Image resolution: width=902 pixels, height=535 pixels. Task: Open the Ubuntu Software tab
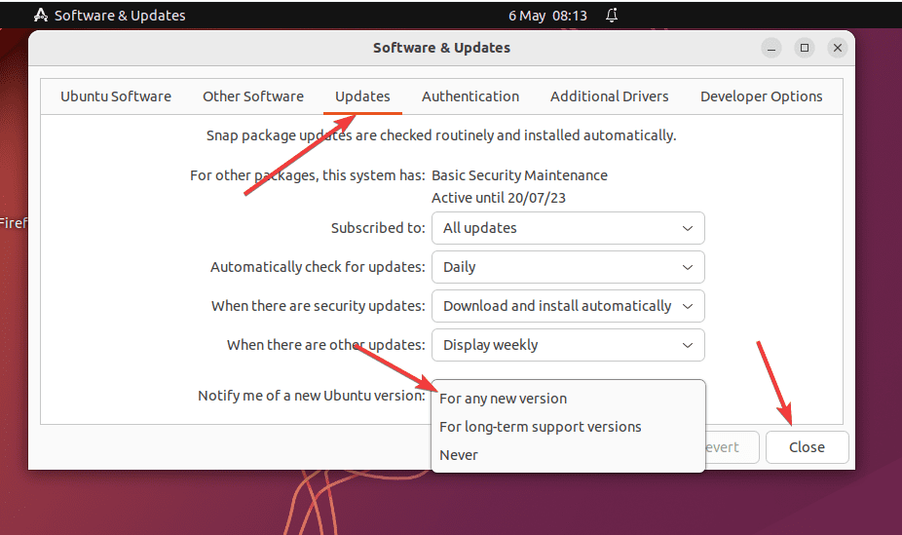[x=116, y=96]
